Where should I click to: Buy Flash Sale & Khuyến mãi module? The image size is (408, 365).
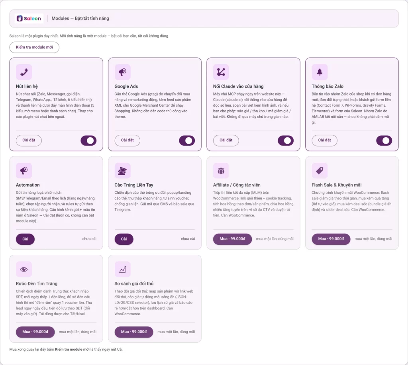coord(331,239)
